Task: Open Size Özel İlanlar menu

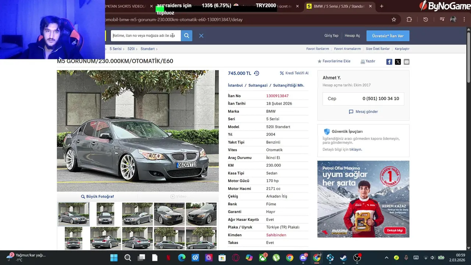Action: click(378, 49)
